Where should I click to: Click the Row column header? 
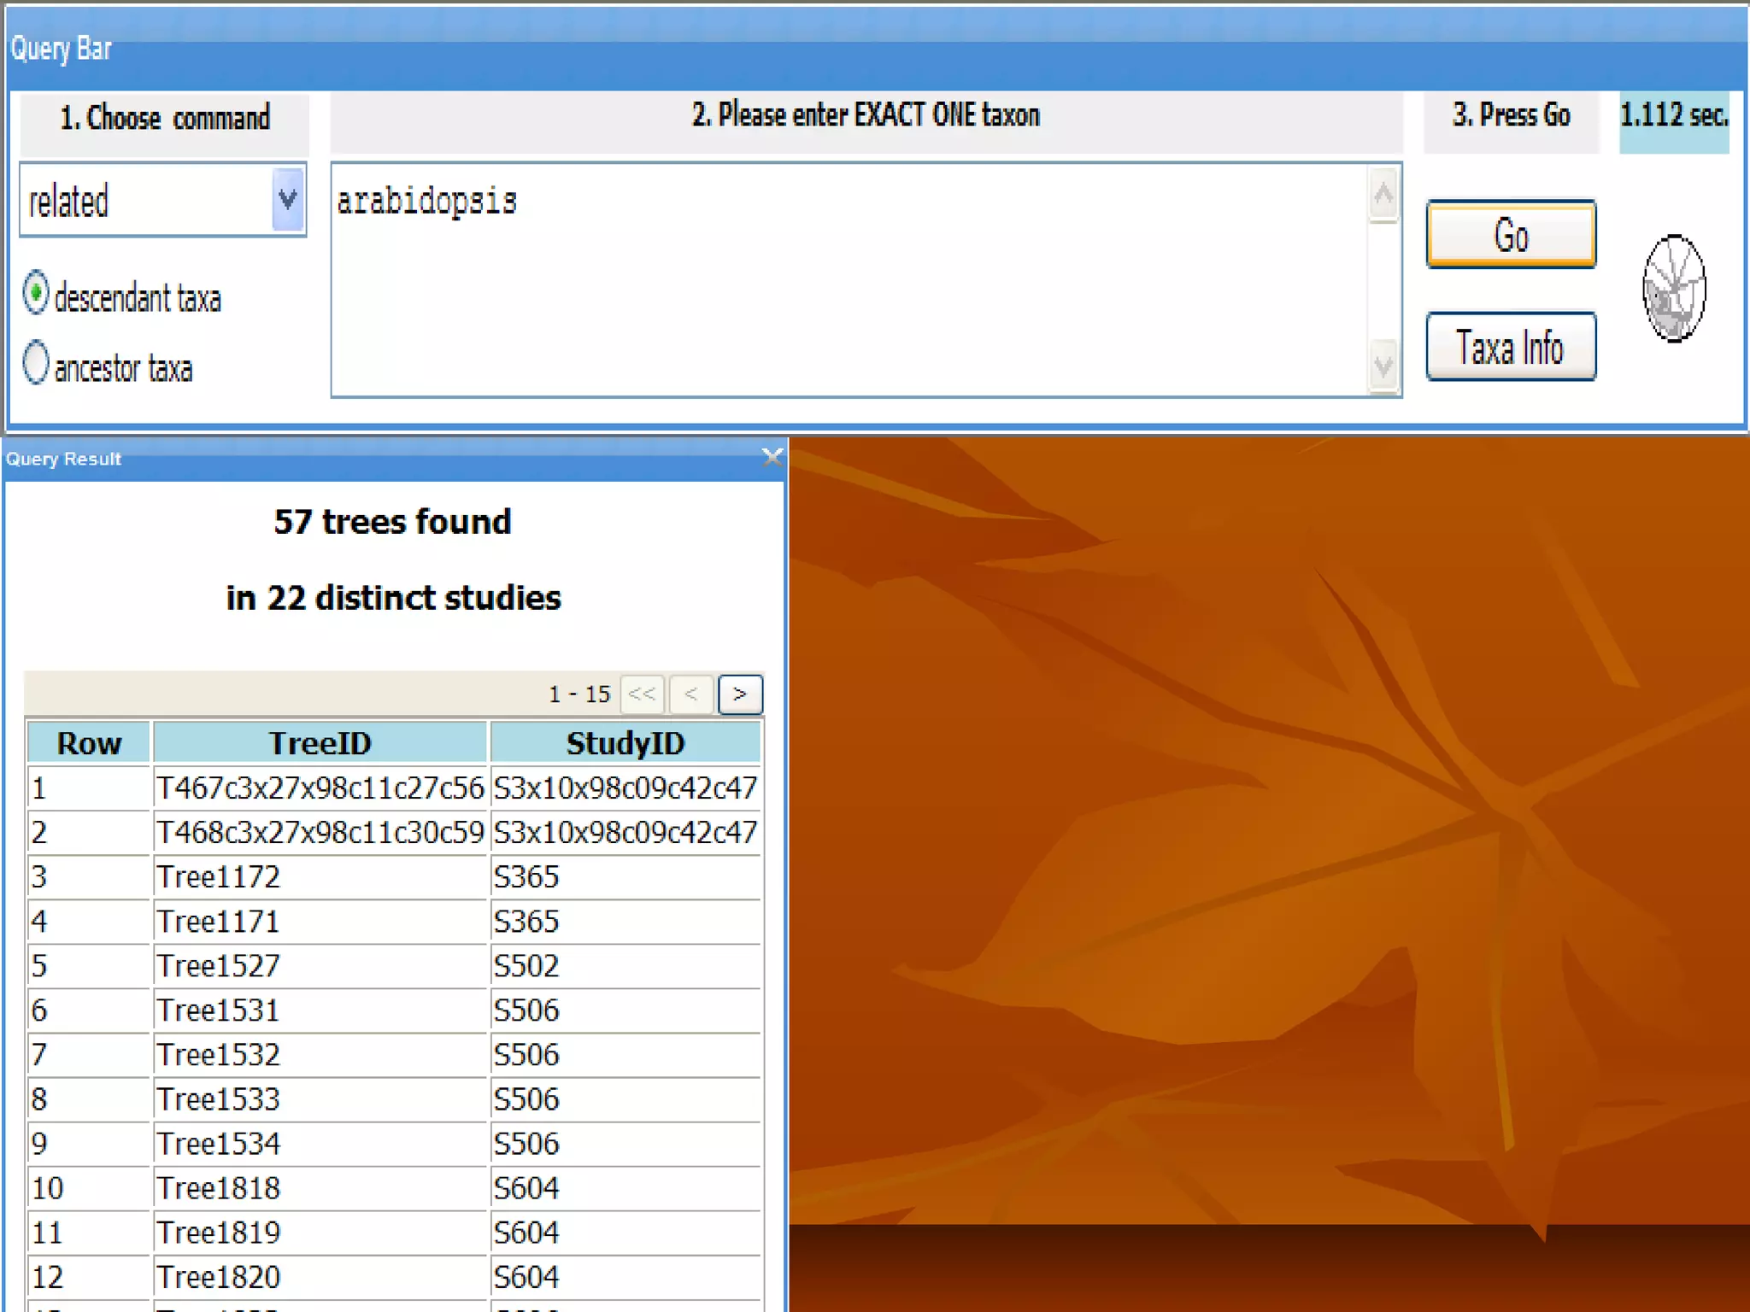(89, 742)
